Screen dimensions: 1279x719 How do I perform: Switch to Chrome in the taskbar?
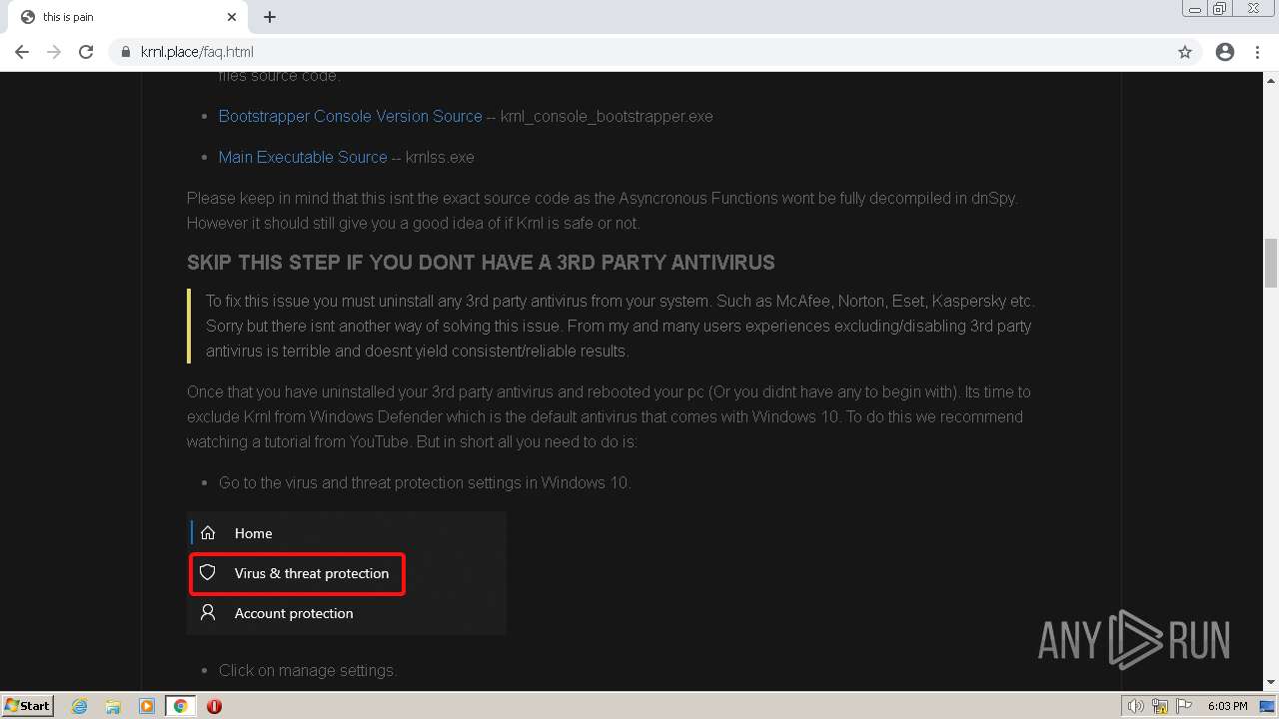[181, 706]
